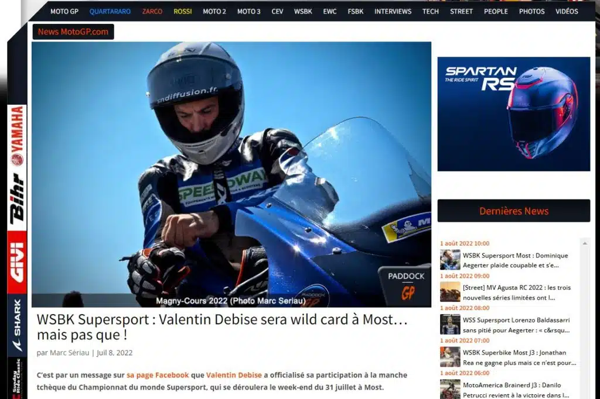Image resolution: width=600 pixels, height=399 pixels.
Task: Click author name Marc Sériau
Action: point(69,353)
